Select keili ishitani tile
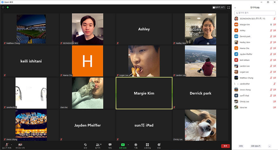278x150 pixels. [x=31, y=61]
